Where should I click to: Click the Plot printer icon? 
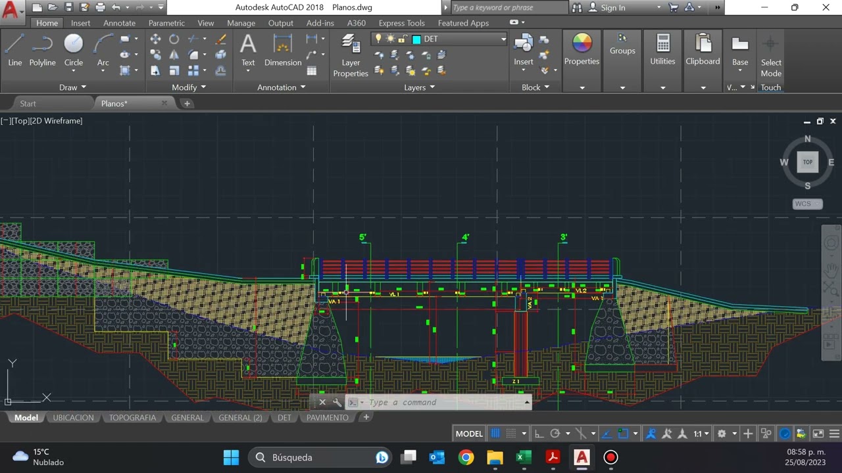(x=100, y=7)
